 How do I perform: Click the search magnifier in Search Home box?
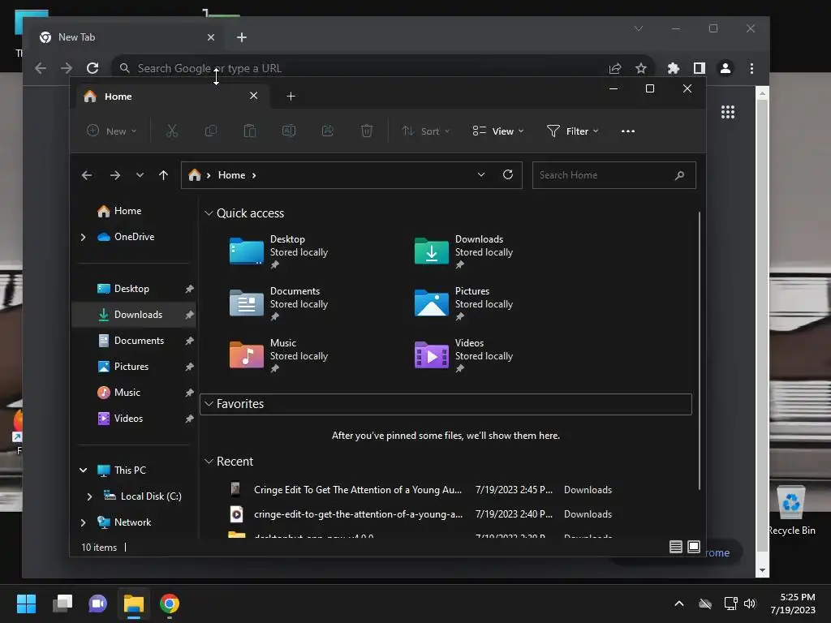click(x=679, y=175)
